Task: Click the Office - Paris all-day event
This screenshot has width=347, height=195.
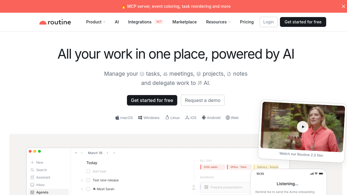Action: coord(239,167)
